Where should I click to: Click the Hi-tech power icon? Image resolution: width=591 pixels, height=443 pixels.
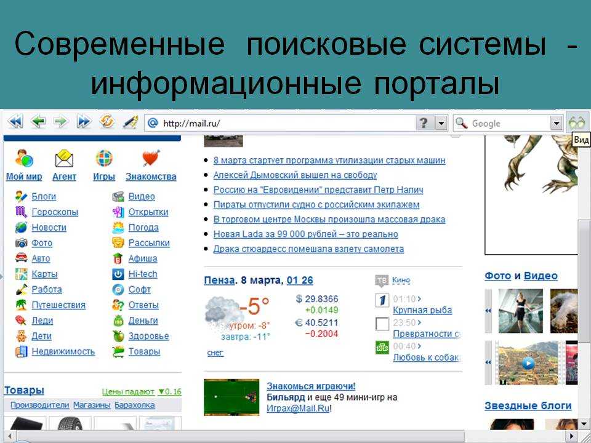118,274
